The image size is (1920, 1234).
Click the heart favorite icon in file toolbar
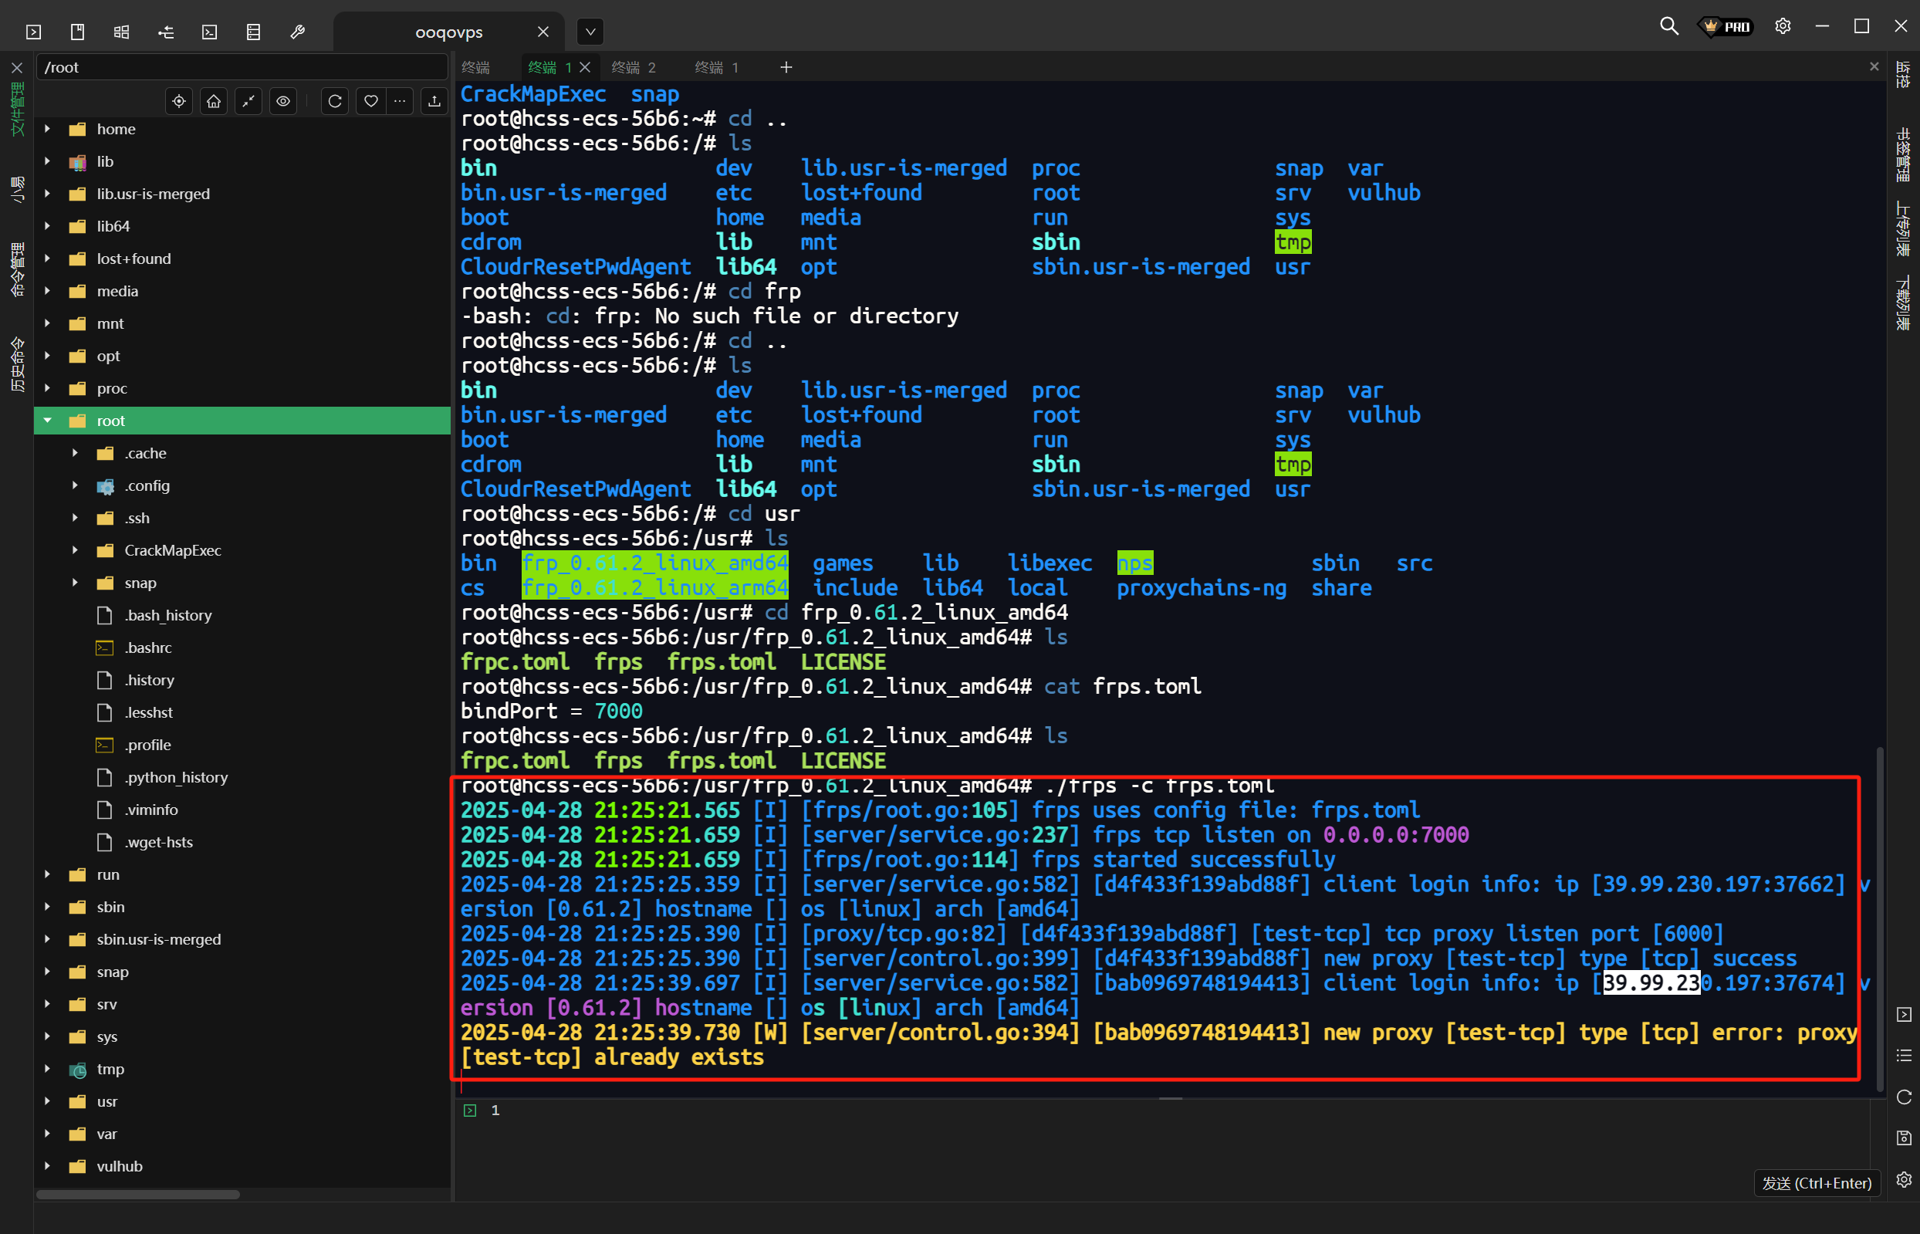coord(370,101)
